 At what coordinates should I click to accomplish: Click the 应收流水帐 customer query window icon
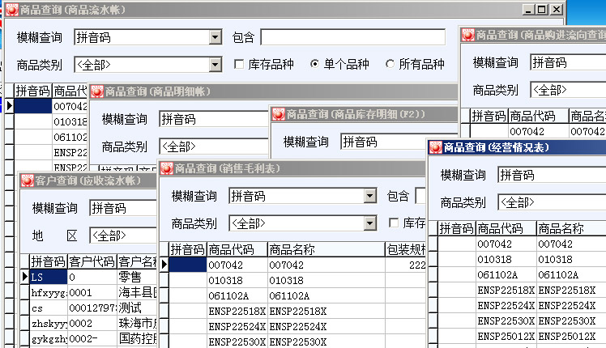click(x=25, y=180)
